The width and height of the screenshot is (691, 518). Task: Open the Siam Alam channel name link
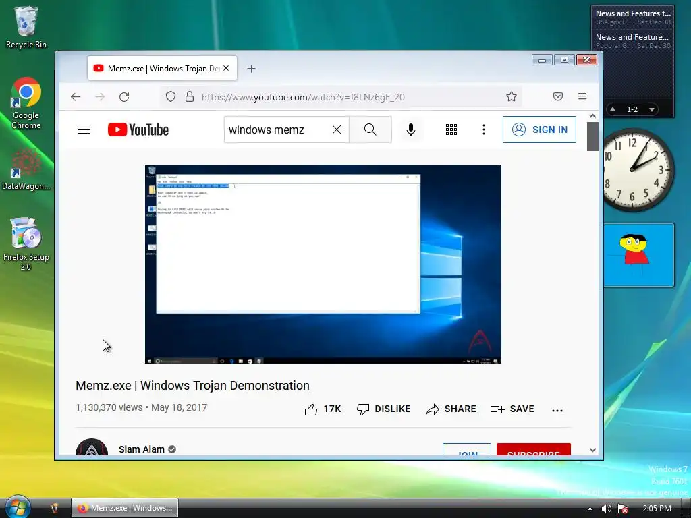(142, 449)
